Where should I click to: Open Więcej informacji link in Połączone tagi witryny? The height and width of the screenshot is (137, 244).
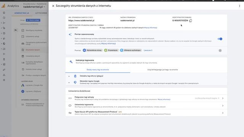point(164,99)
